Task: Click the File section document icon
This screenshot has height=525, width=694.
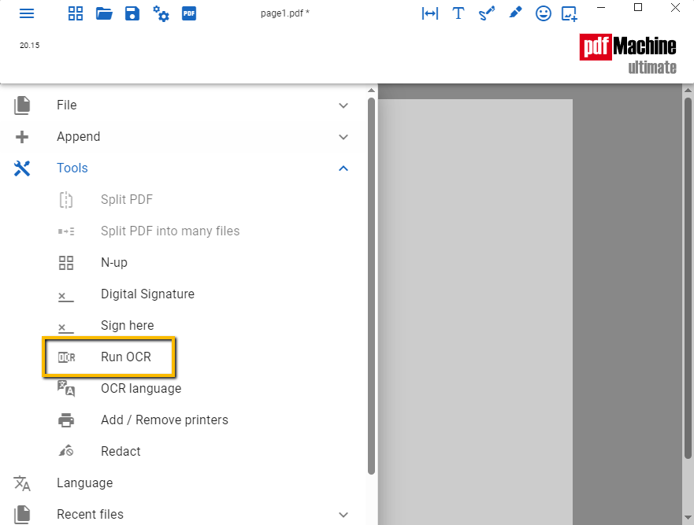Action: pyautogui.click(x=22, y=105)
